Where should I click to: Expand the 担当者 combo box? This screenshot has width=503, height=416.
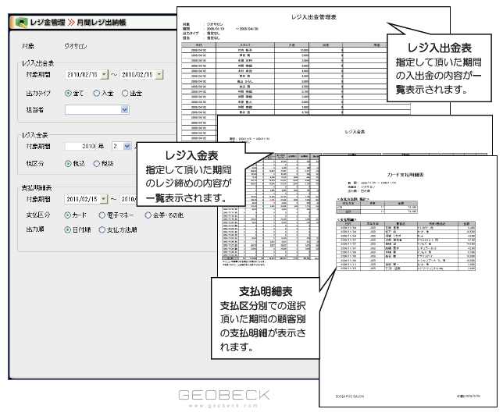coord(125,110)
